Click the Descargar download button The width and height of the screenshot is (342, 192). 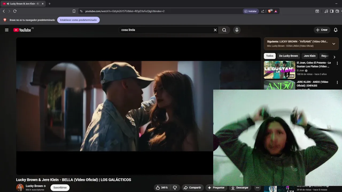click(x=240, y=187)
